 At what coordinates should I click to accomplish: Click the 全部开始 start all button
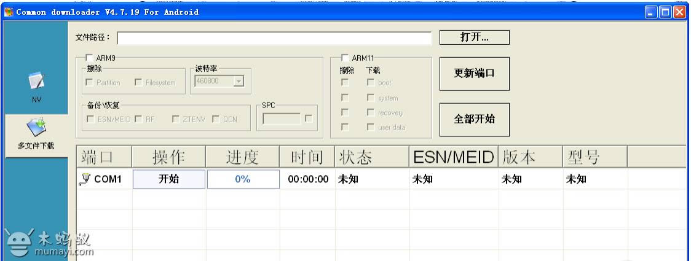coord(474,120)
